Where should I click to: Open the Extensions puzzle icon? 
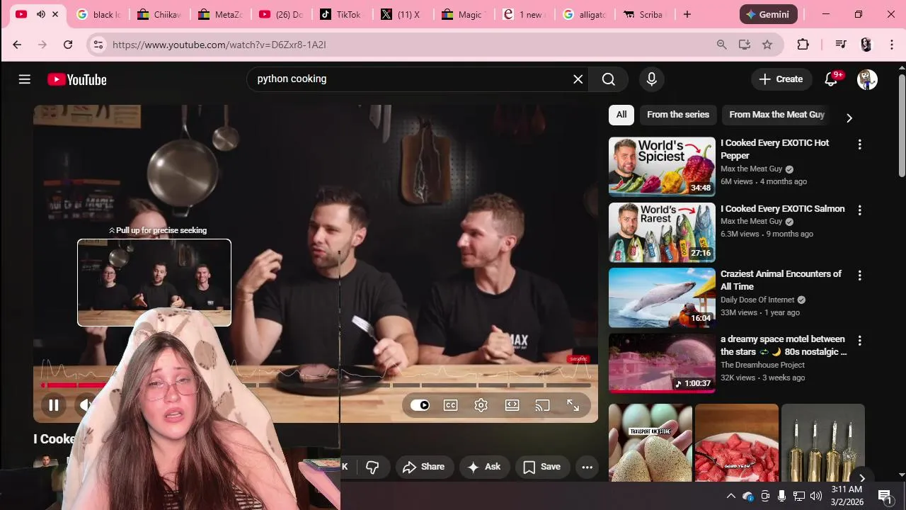803,45
